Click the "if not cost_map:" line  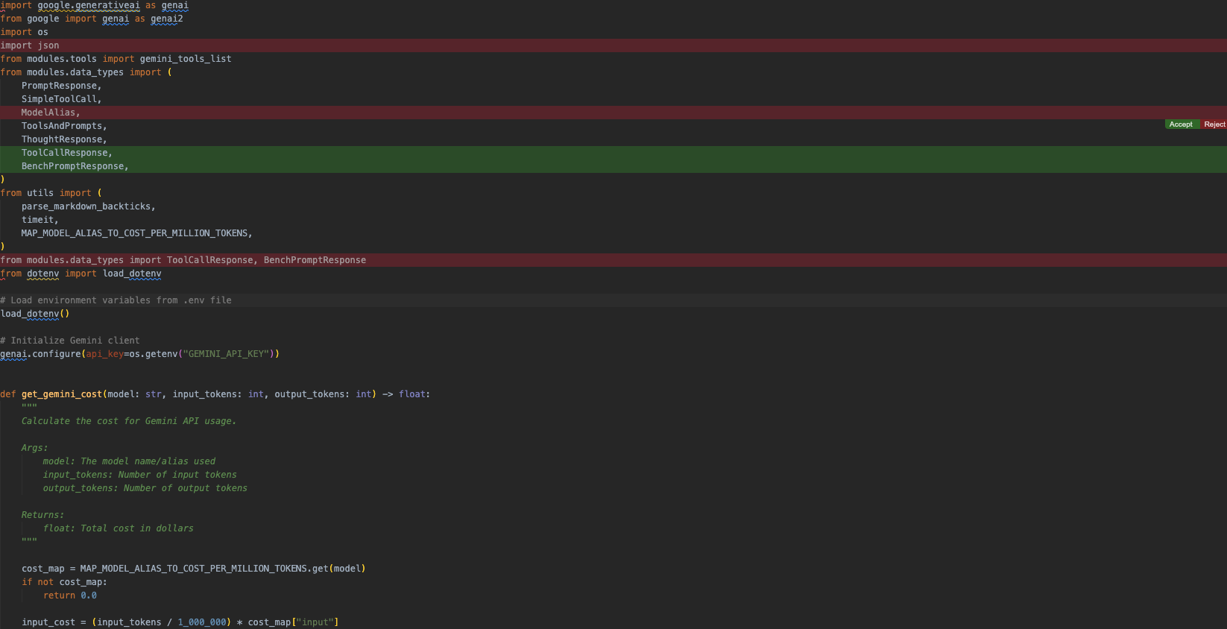[64, 582]
